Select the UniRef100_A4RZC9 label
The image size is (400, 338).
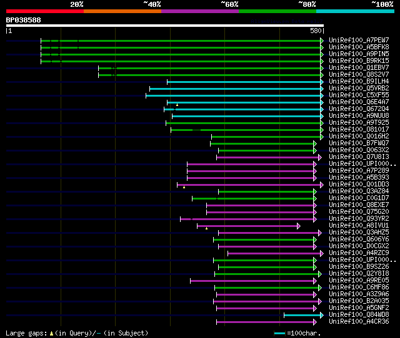coord(359,253)
